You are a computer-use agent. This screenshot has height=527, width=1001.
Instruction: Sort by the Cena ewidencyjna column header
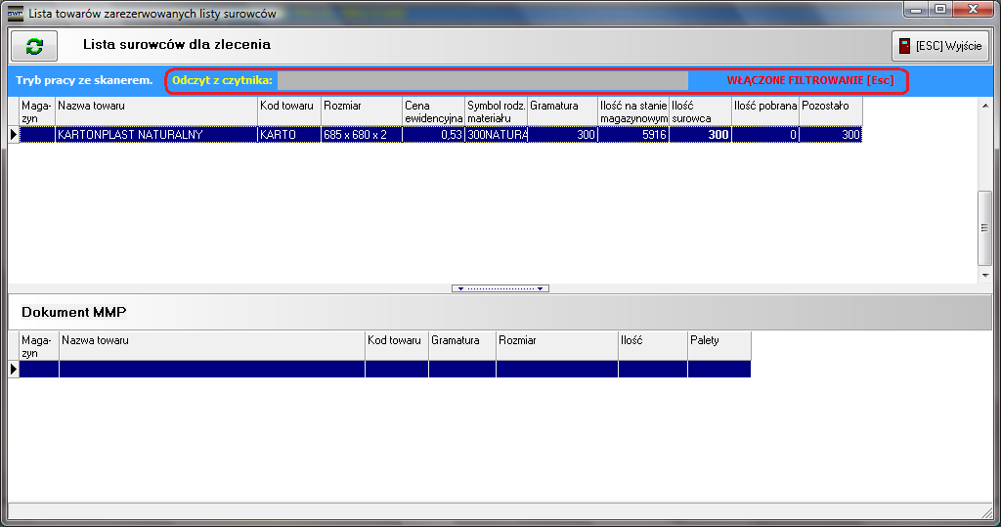coord(432,111)
